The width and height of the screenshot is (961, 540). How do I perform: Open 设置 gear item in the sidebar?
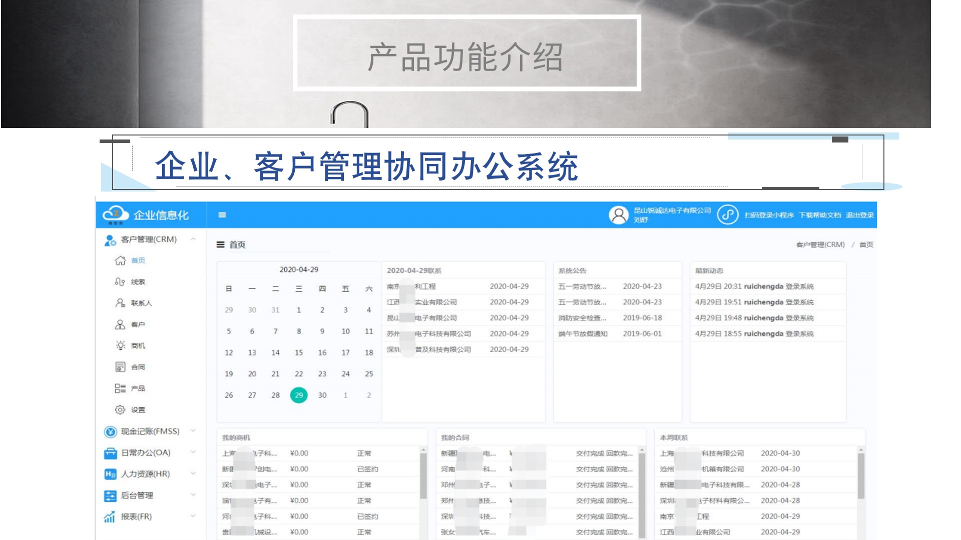(138, 409)
